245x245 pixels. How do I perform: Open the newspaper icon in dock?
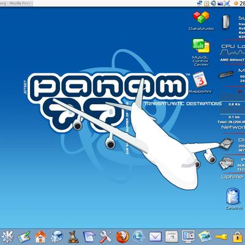(171, 237)
